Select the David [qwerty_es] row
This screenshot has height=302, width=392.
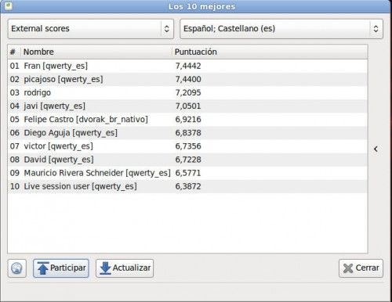[x=187, y=160]
